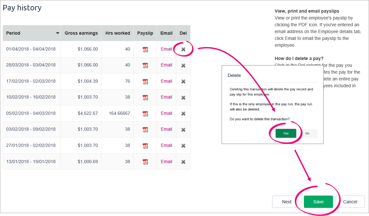Email the payslip for 01/04/2018 - 04/04/2018
Image resolution: width=369 pixels, height=216 pixels.
click(x=166, y=49)
